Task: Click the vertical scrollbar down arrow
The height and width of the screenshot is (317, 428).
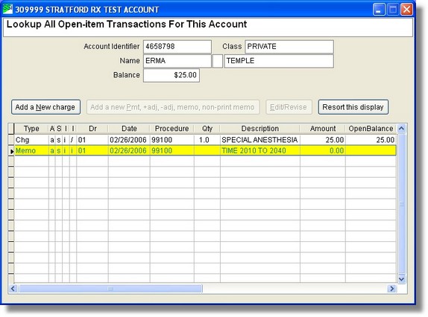Action: click(401, 278)
